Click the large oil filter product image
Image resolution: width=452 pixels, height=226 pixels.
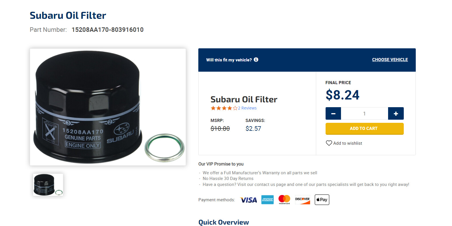click(108, 107)
